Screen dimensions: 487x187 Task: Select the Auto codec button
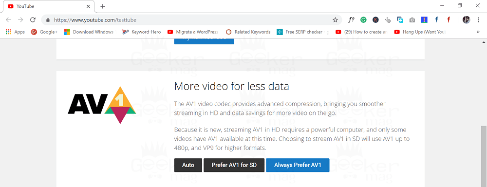188,165
